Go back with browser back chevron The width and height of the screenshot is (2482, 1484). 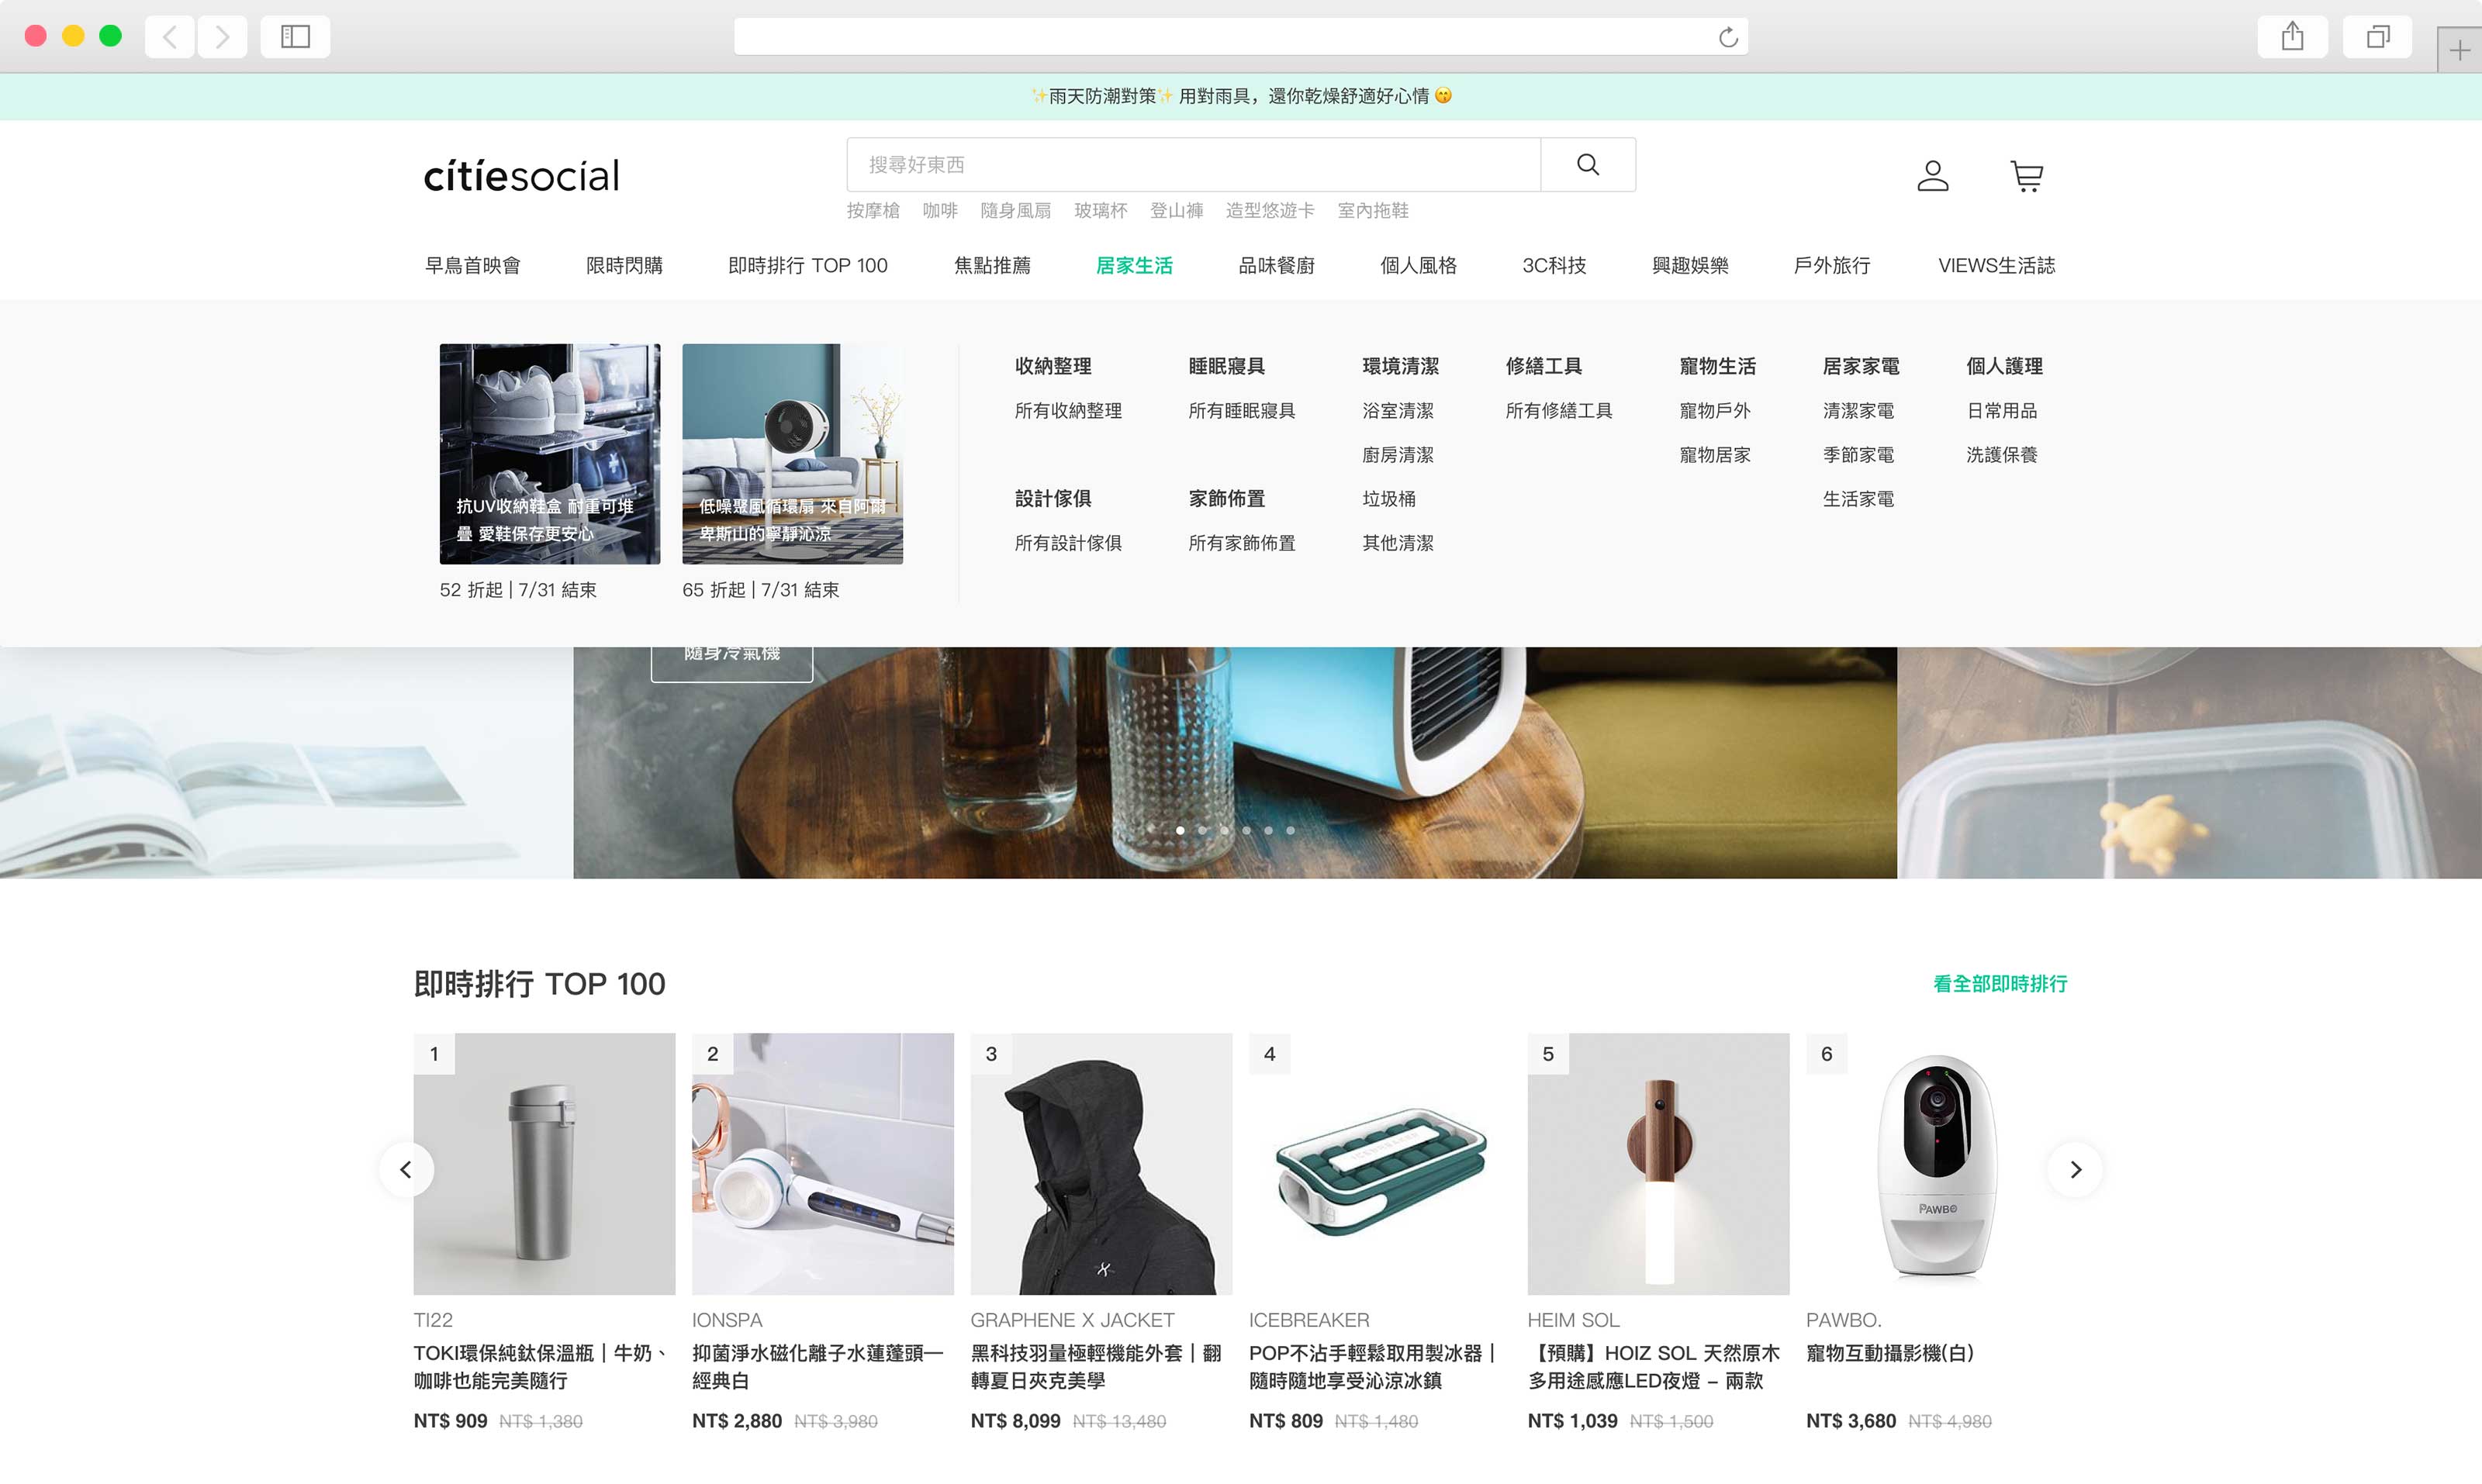point(170,38)
